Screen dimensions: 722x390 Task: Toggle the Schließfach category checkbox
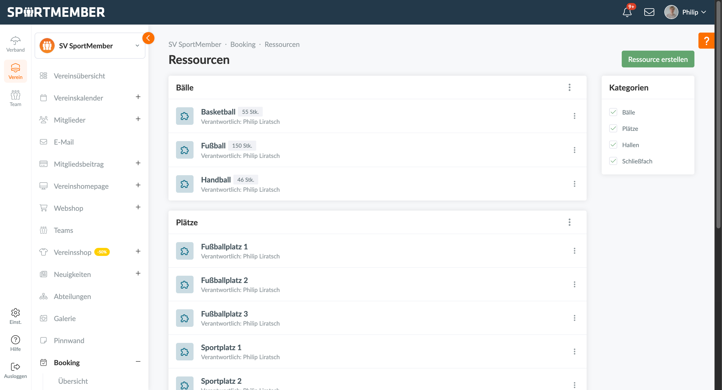click(x=613, y=161)
